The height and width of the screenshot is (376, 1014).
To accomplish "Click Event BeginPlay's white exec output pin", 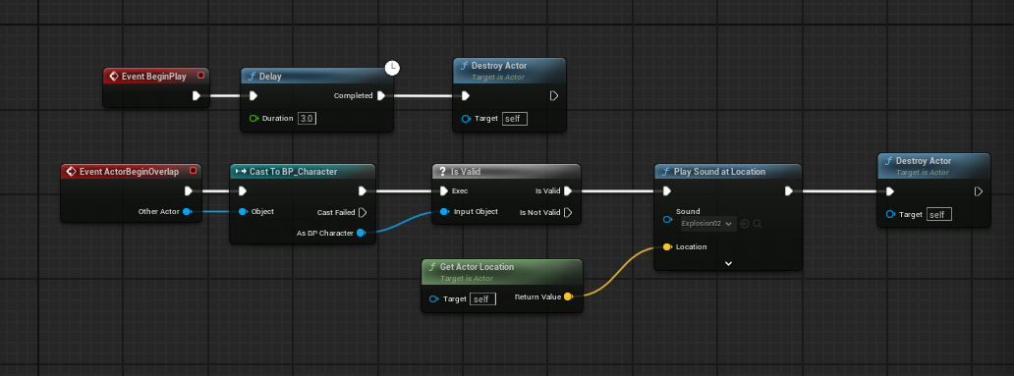I will click(197, 95).
